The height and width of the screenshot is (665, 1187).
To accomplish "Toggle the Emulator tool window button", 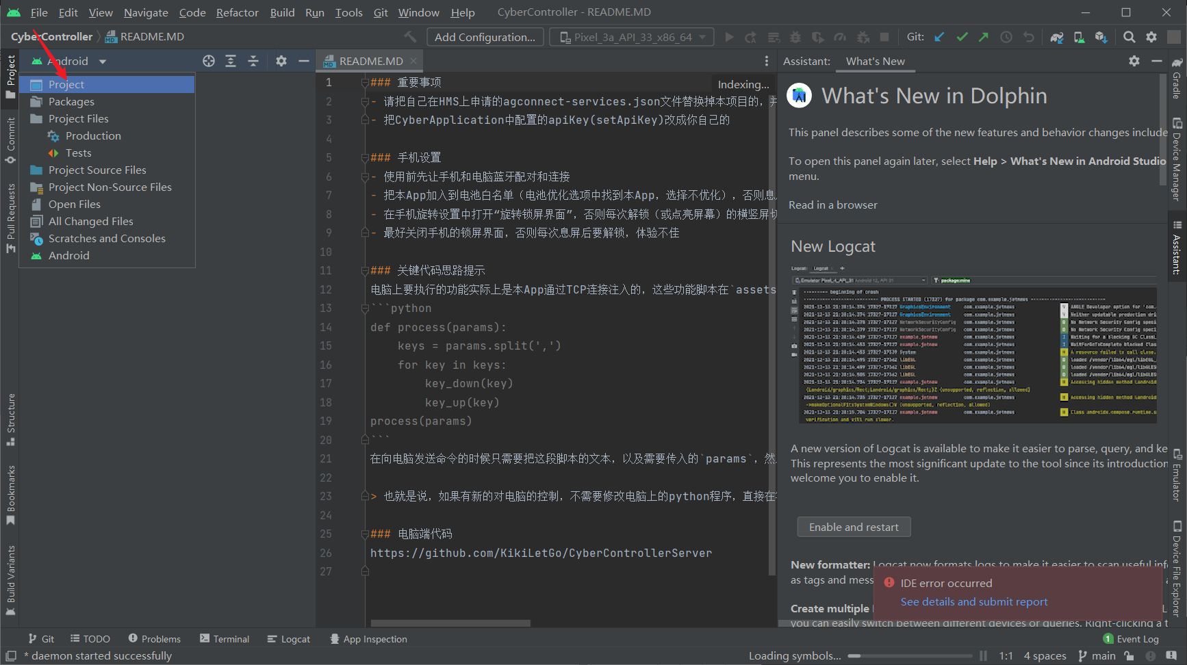I will point(1177,475).
